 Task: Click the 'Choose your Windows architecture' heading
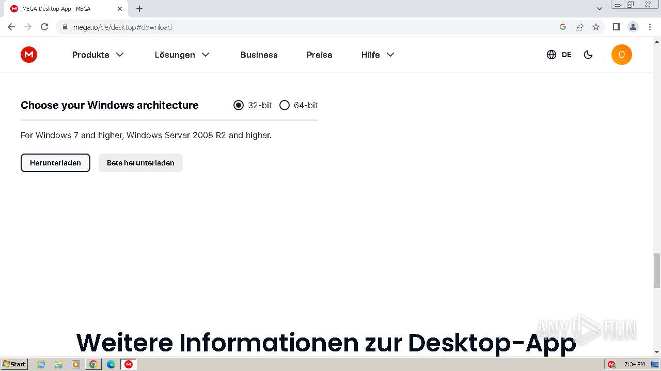(109, 105)
